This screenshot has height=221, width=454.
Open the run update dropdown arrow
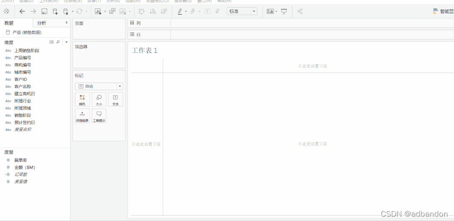[86, 12]
